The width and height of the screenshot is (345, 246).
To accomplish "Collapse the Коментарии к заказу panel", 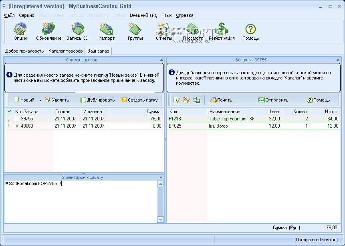I will click(161, 177).
